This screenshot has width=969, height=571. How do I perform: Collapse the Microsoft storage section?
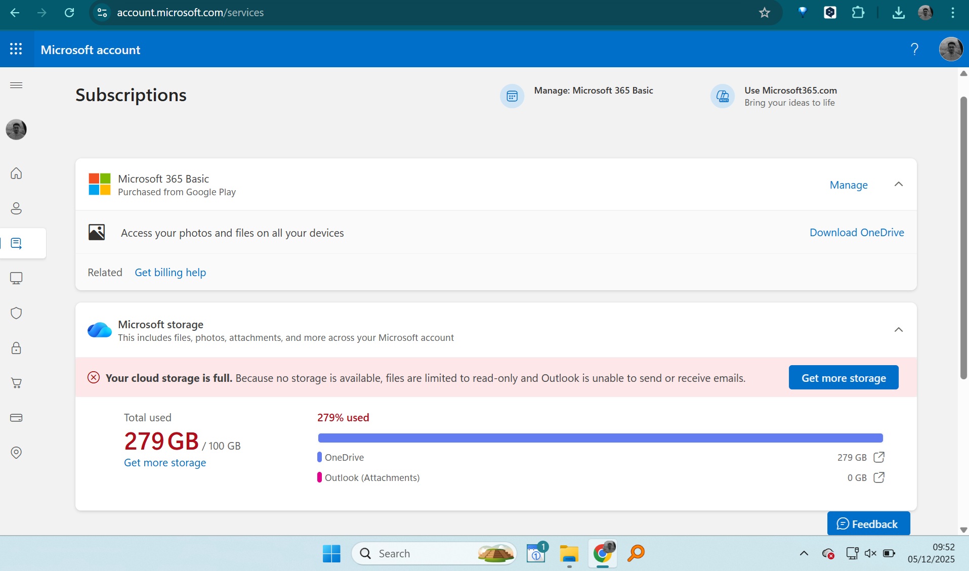[899, 330]
